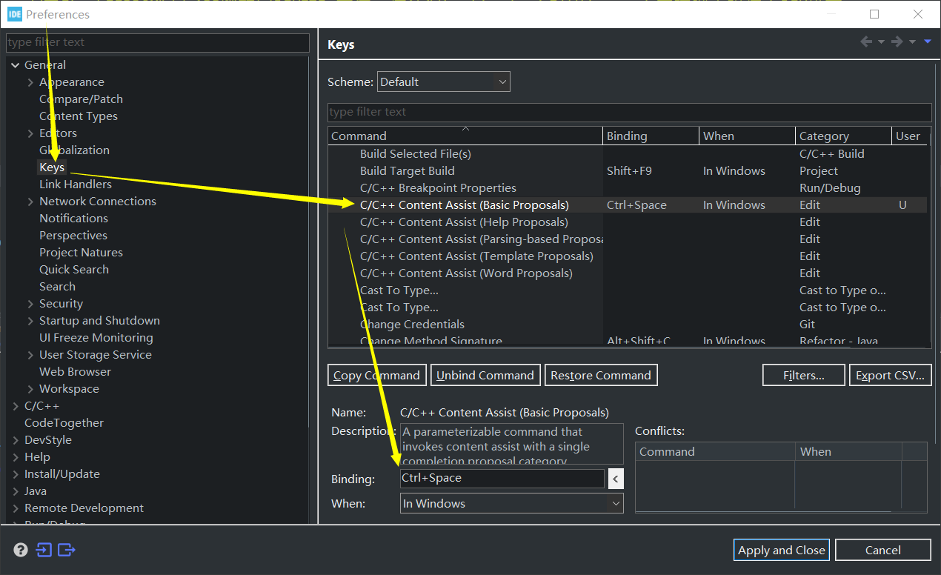Screen dimensions: 941x575
Task: Click the Import preferences icon
Action: pos(44,550)
